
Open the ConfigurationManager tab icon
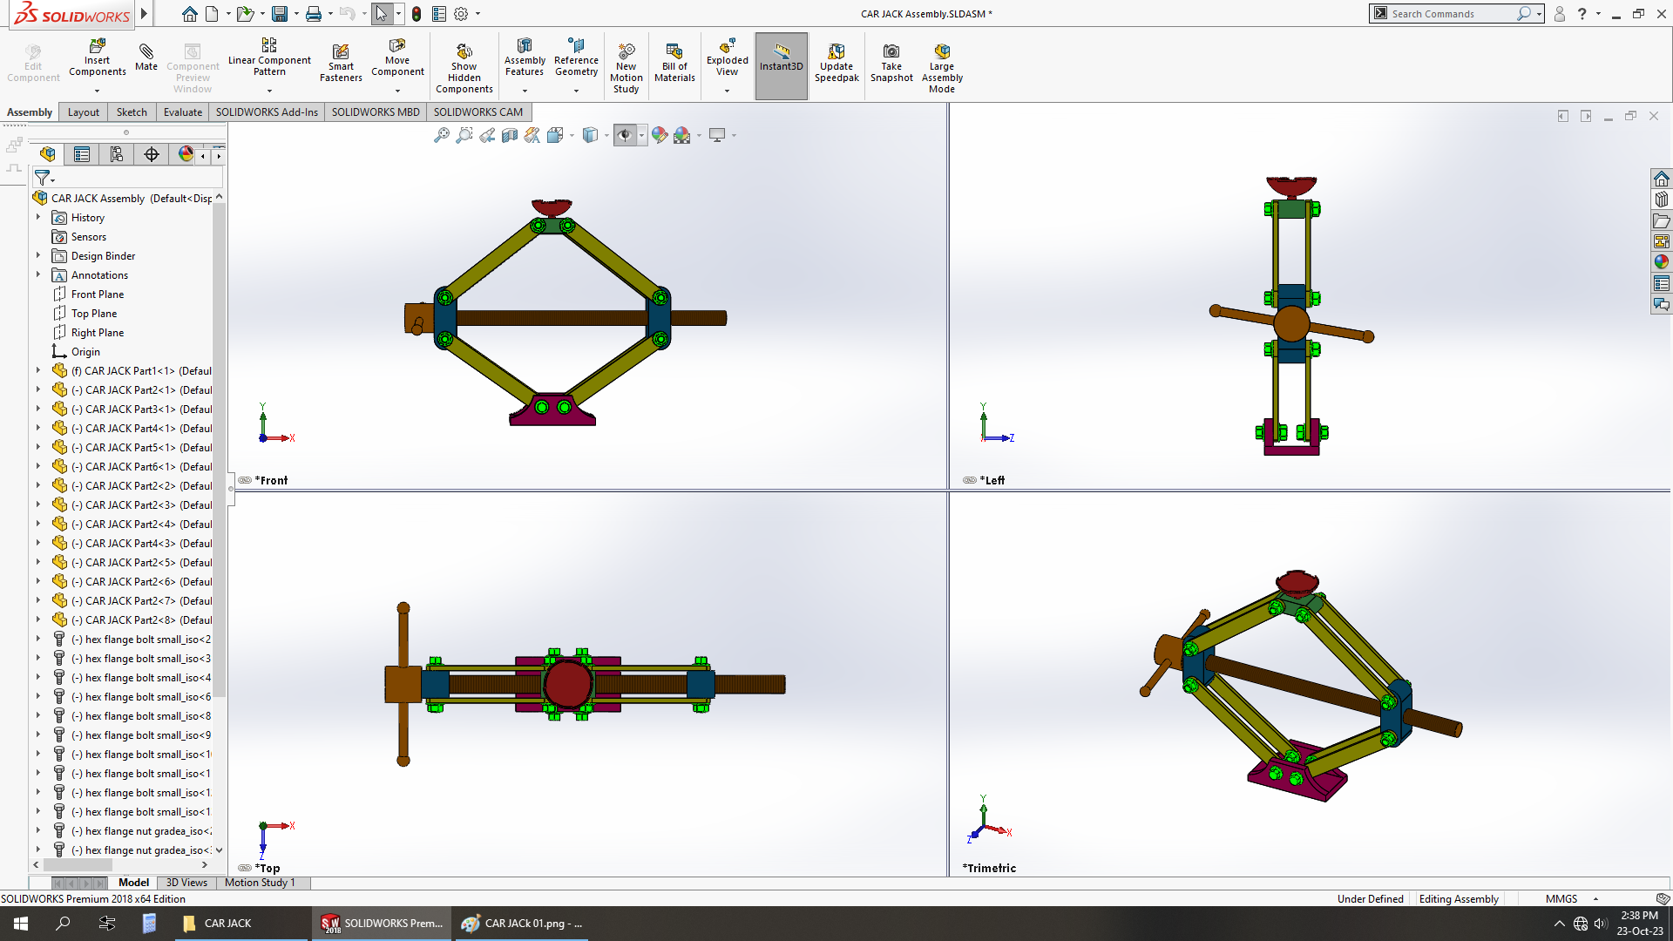coord(117,154)
